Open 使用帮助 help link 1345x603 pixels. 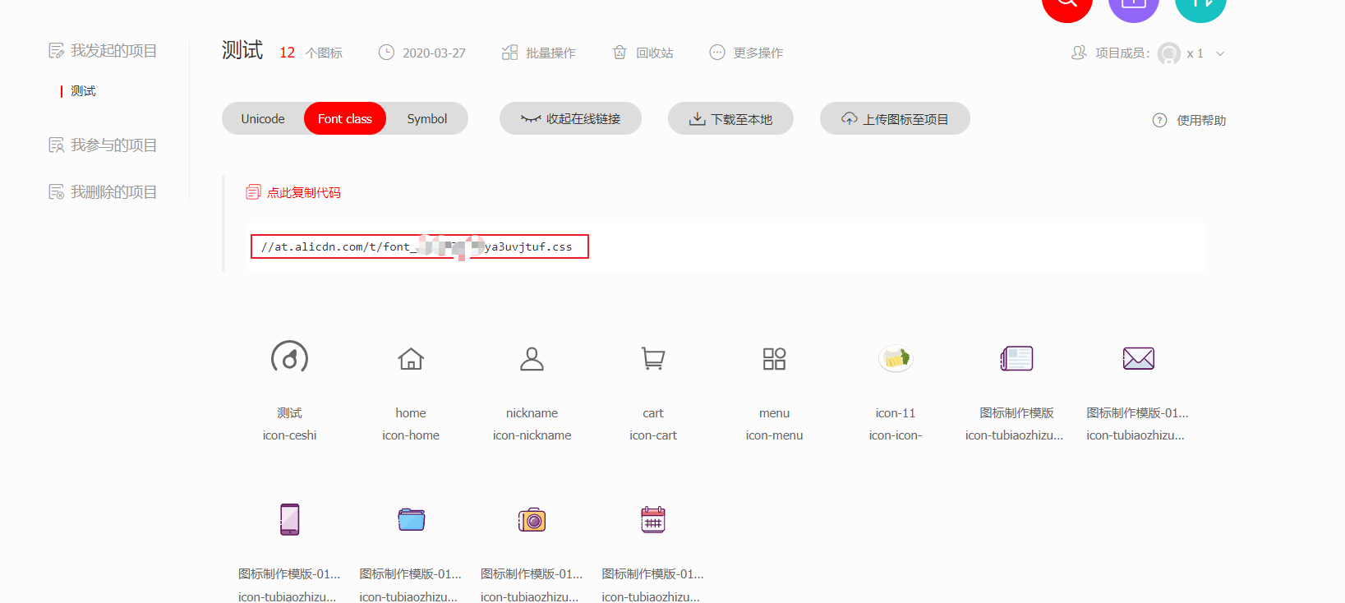tap(1201, 120)
